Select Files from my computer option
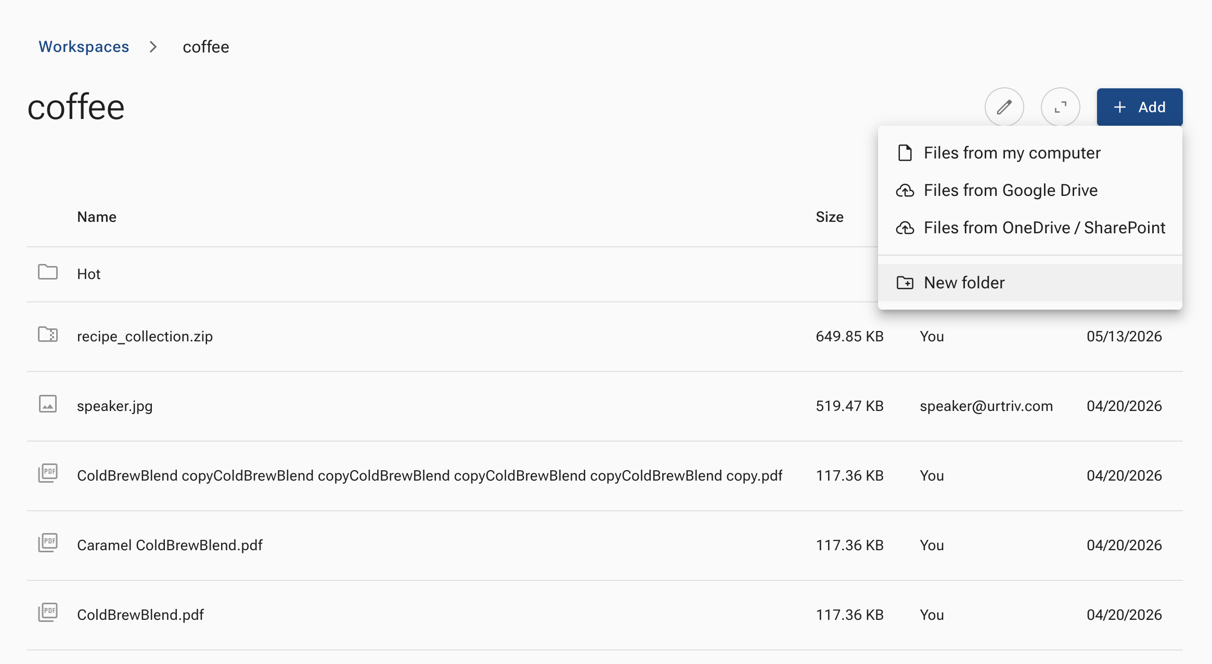1212x664 pixels. click(1030, 153)
